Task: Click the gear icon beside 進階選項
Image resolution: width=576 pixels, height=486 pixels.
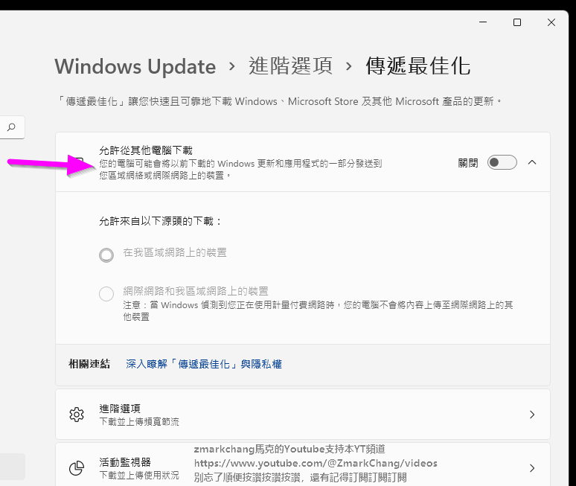Action: (x=77, y=415)
